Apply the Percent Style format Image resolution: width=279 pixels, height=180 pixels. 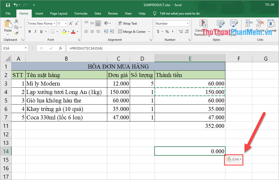point(167,31)
